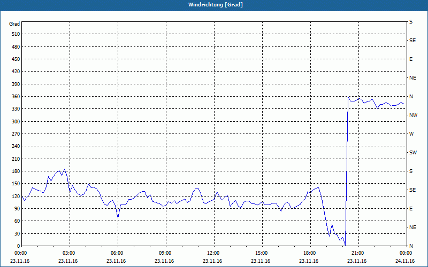Click the 270 degree axis label
This screenshot has width=428, height=267.
(16, 134)
